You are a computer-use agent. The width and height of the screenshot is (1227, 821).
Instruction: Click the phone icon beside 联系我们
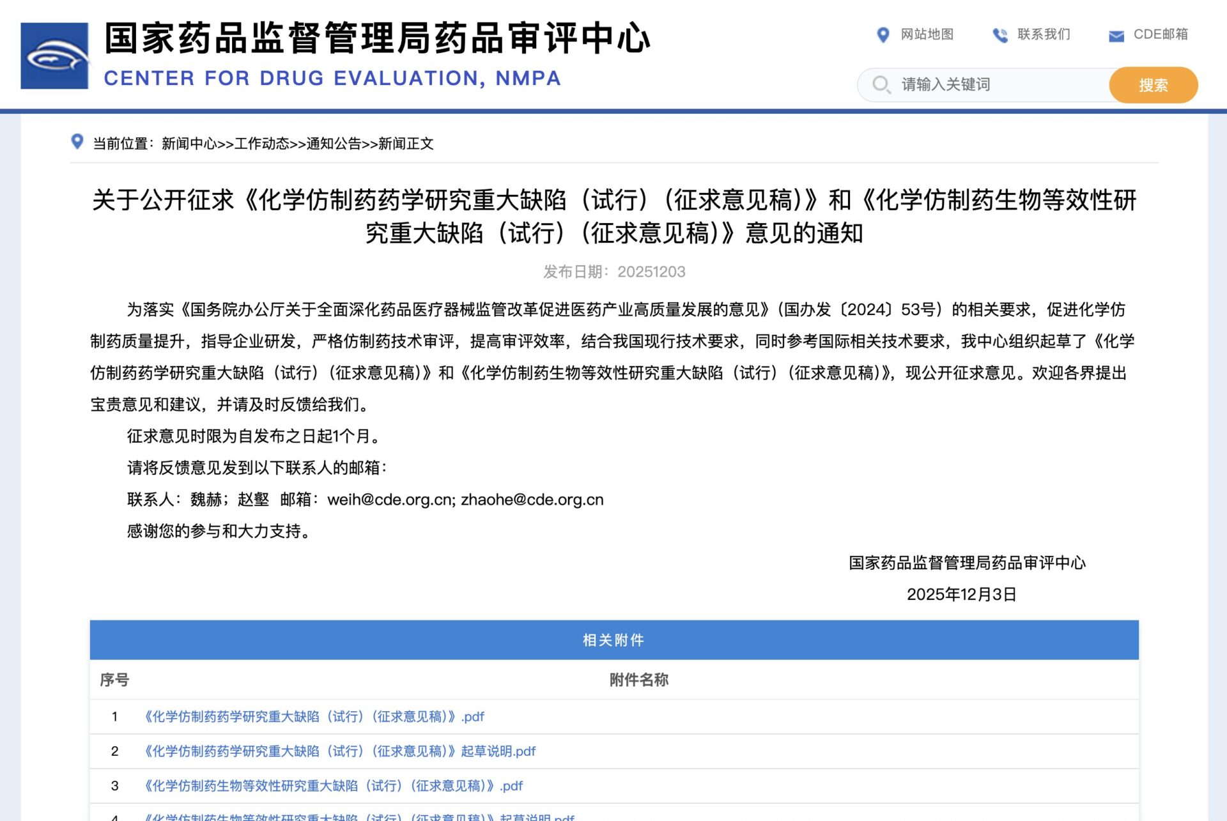[999, 35]
